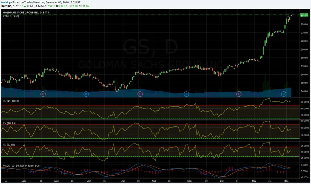Click the dividend D marker before Sep
Viewport: 311px width, 184px height.
pyautogui.click(x=186, y=94)
